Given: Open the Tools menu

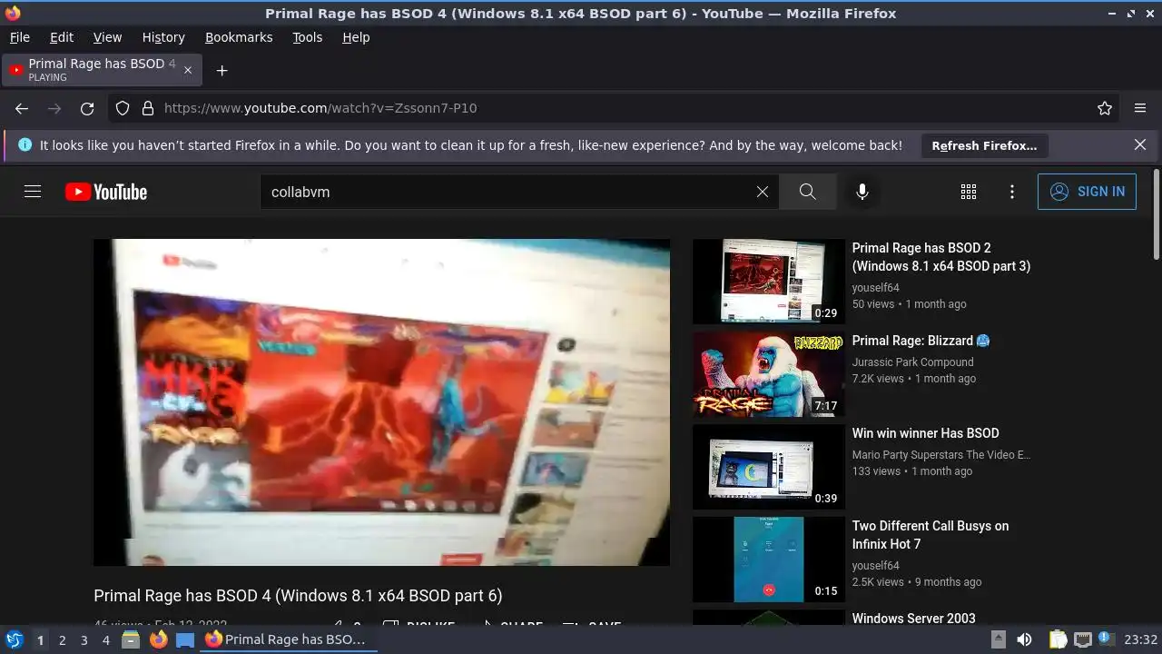Looking at the screenshot, I should point(308,37).
